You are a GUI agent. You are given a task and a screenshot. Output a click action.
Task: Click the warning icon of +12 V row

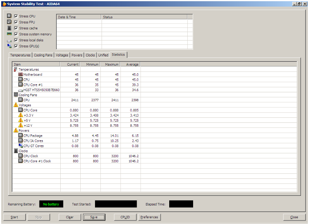click(20, 125)
